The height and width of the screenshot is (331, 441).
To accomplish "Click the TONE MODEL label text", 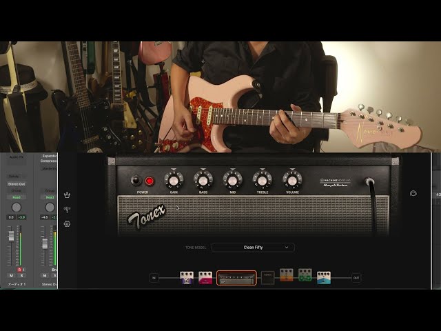I will click(196, 248).
